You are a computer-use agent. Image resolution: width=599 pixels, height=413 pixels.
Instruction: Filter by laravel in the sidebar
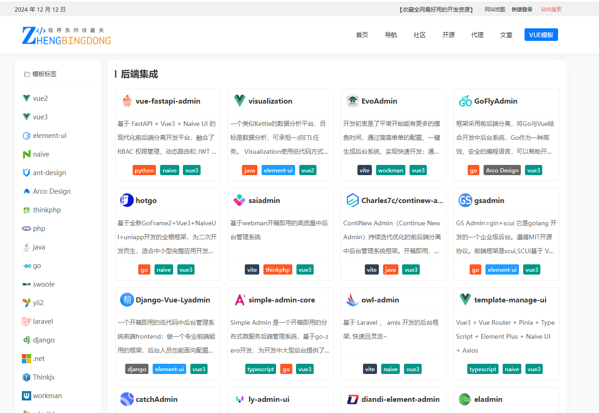43,321
